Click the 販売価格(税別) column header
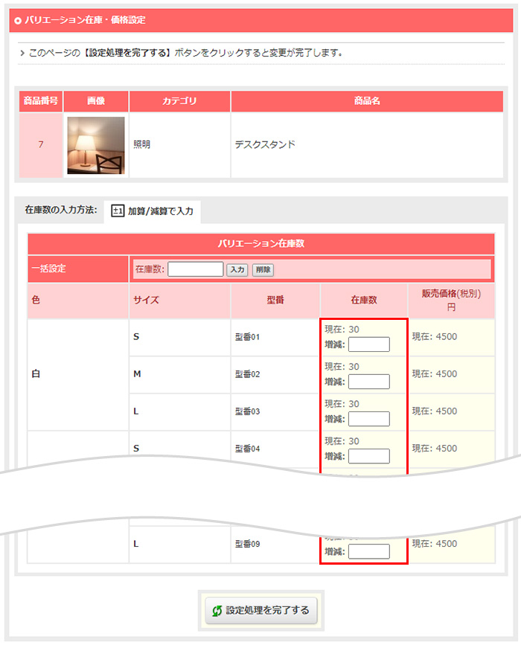This screenshot has height=645, width=521. coord(451,300)
